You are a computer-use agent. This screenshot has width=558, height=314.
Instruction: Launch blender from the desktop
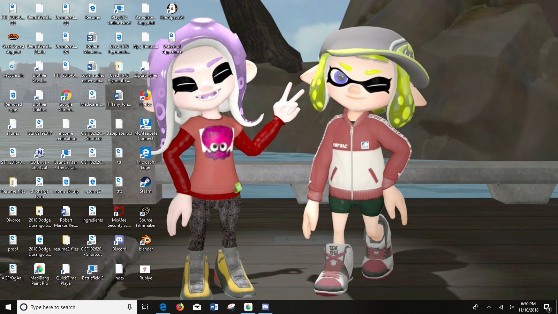click(145, 243)
